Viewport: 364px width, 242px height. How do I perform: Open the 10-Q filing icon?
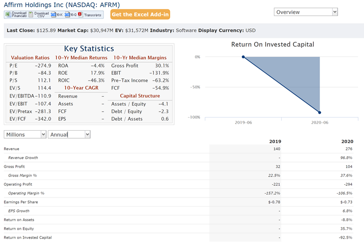tap(67, 15)
